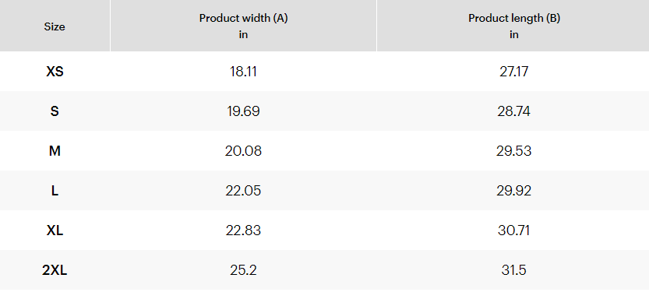Click the S size row label

[x=55, y=111]
